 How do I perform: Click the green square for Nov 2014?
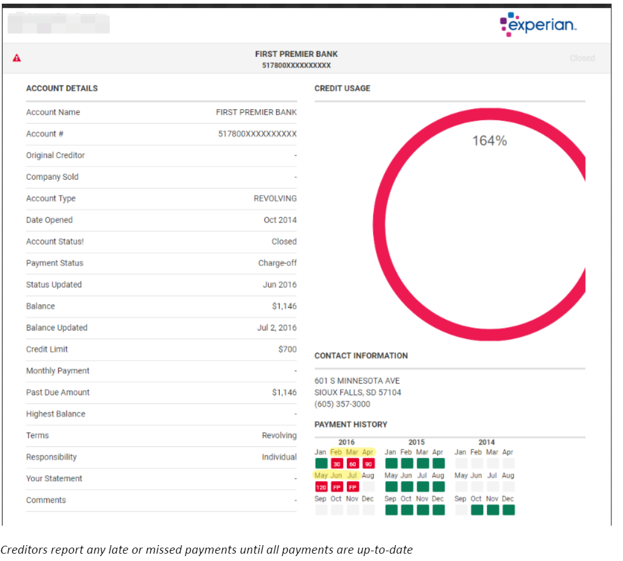coord(493,510)
